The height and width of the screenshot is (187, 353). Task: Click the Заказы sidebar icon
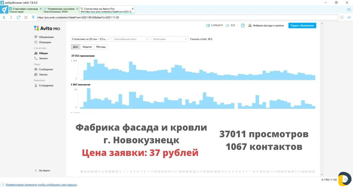point(36,75)
